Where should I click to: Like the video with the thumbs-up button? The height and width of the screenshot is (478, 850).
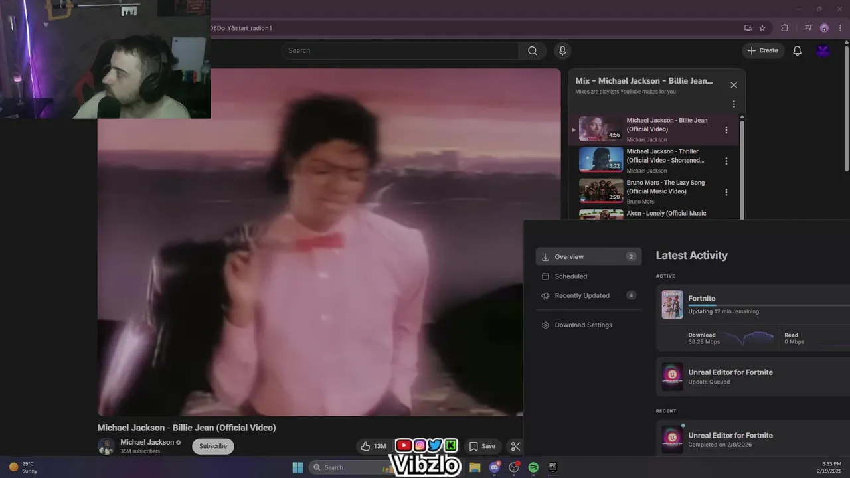(x=373, y=446)
